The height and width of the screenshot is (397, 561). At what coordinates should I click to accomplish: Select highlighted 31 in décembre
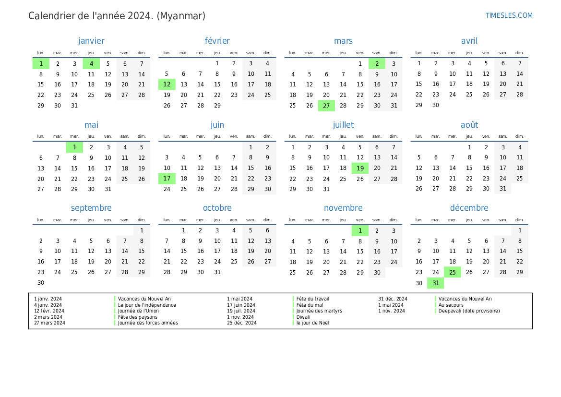coord(435,283)
